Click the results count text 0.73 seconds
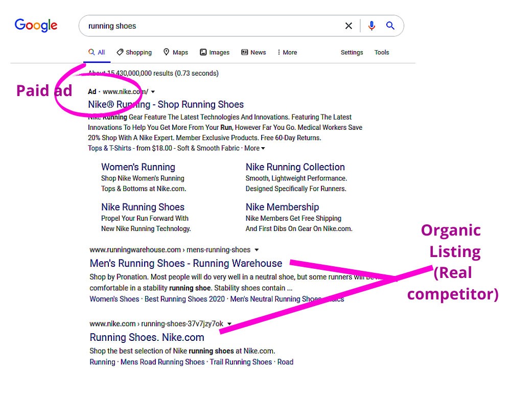The width and height of the screenshot is (511, 395). 197,74
